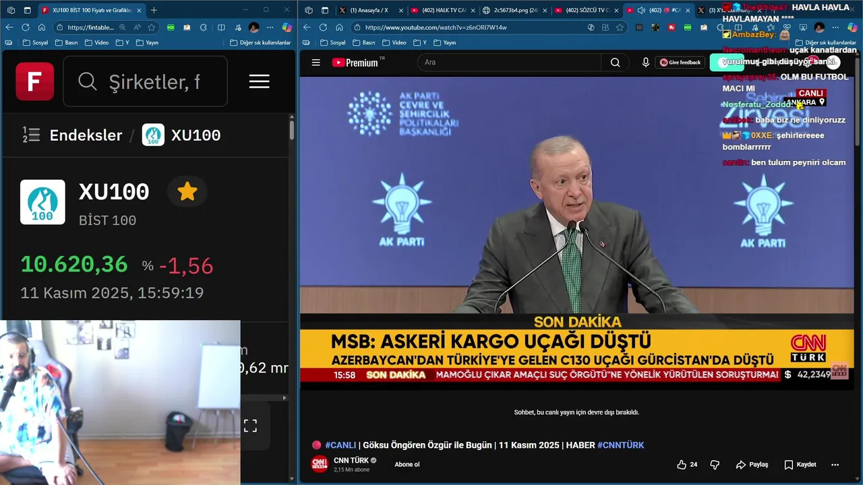Open the #CANLI hashtag link
The width and height of the screenshot is (863, 485).
340,445
